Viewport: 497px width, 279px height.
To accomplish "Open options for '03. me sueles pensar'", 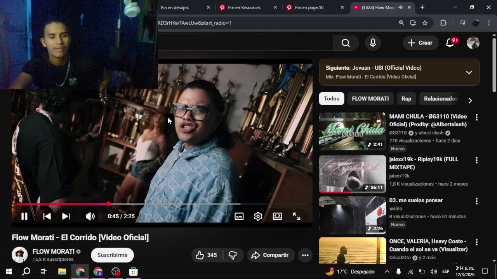I will point(476,201).
